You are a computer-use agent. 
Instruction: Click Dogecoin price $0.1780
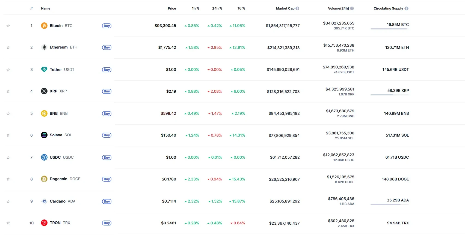click(x=169, y=179)
